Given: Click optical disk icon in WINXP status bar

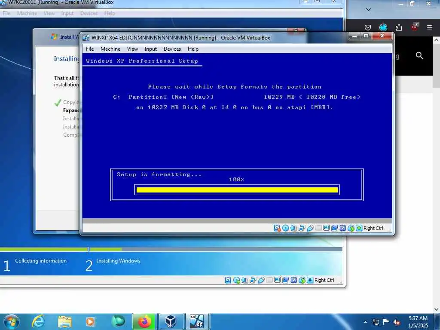Looking at the screenshot, I should [x=285, y=228].
